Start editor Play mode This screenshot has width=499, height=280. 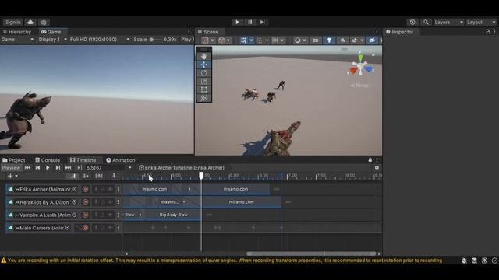coord(237,23)
